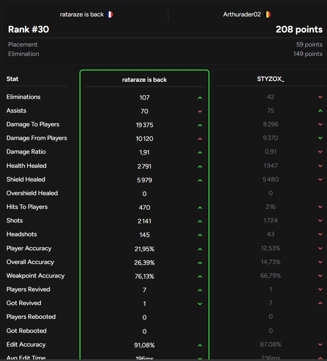Click red up arrow beside rataraze Damage From Players

point(200,139)
